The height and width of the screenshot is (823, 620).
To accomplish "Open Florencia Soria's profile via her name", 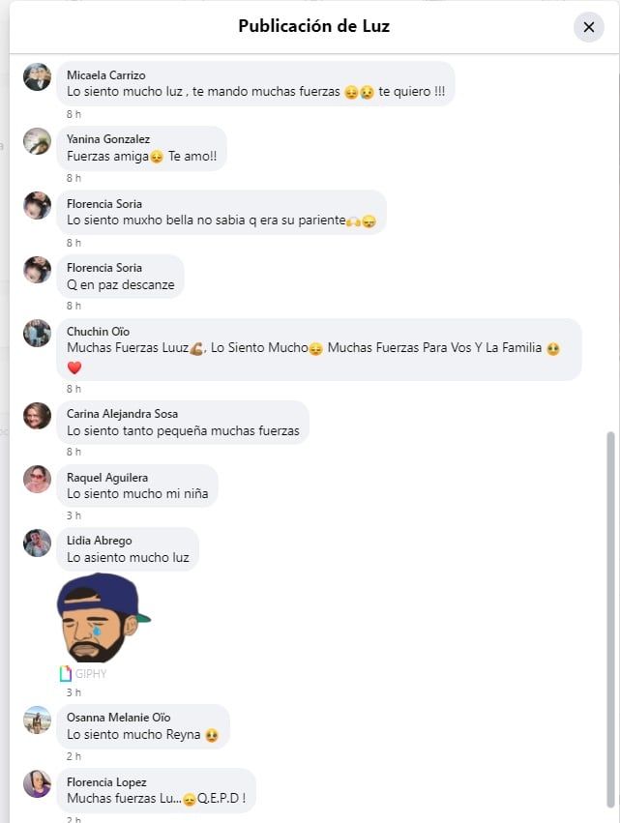I will click(105, 204).
